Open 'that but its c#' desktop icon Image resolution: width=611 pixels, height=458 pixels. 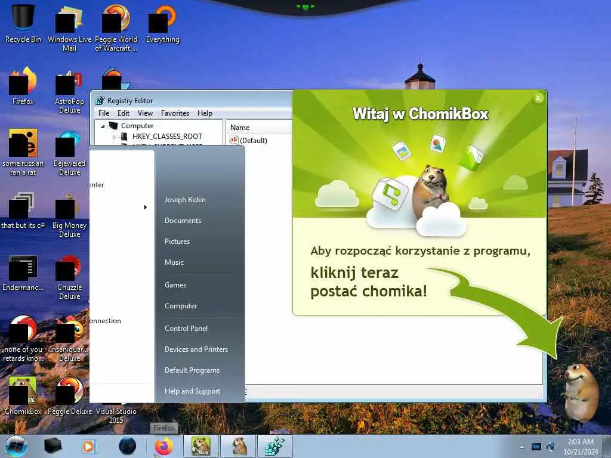point(23,211)
